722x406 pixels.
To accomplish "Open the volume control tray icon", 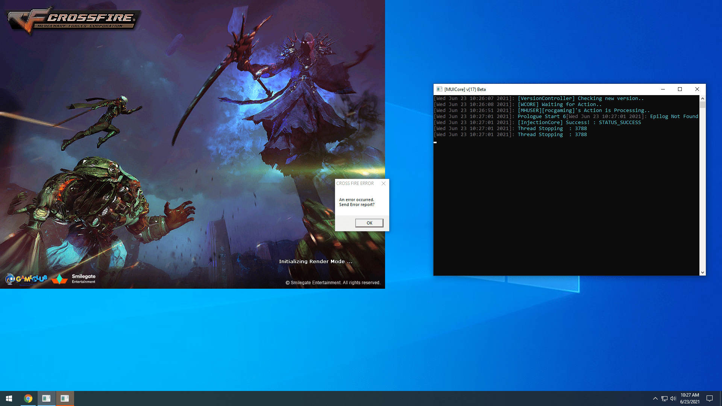I will pos(673,398).
